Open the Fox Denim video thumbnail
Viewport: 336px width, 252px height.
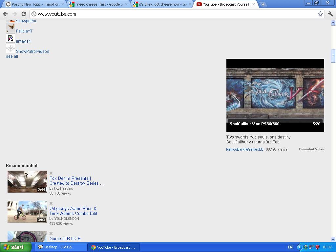pos(27,181)
